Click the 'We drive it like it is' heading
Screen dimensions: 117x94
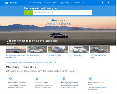(x=21, y=67)
